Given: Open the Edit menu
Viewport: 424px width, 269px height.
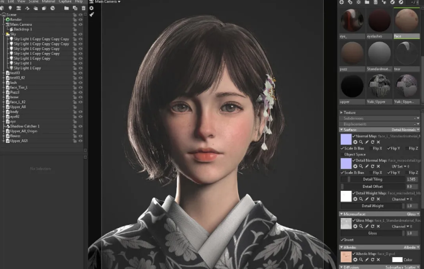Looking at the screenshot, I should tap(11, 1).
